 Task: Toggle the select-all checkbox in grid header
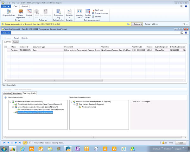pos(5,47)
